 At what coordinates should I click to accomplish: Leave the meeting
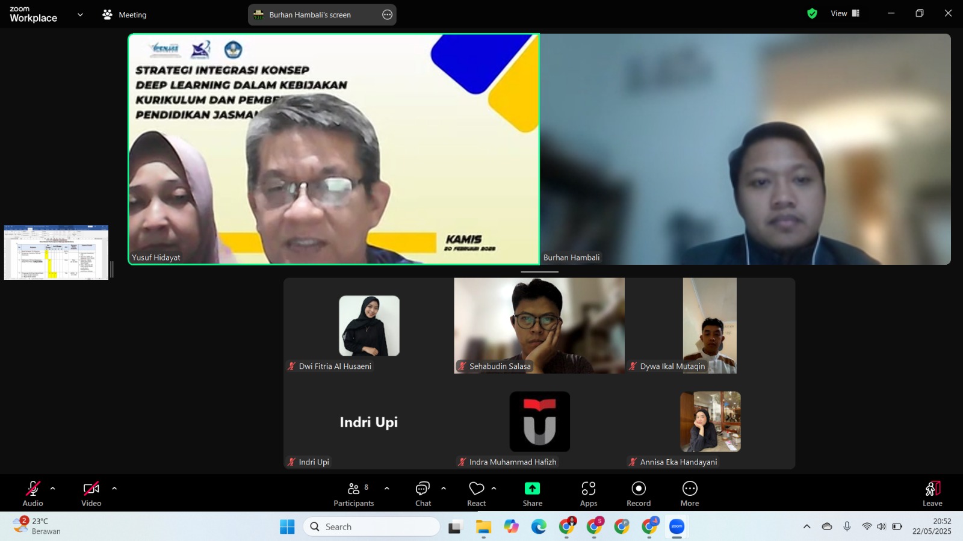coord(932,493)
